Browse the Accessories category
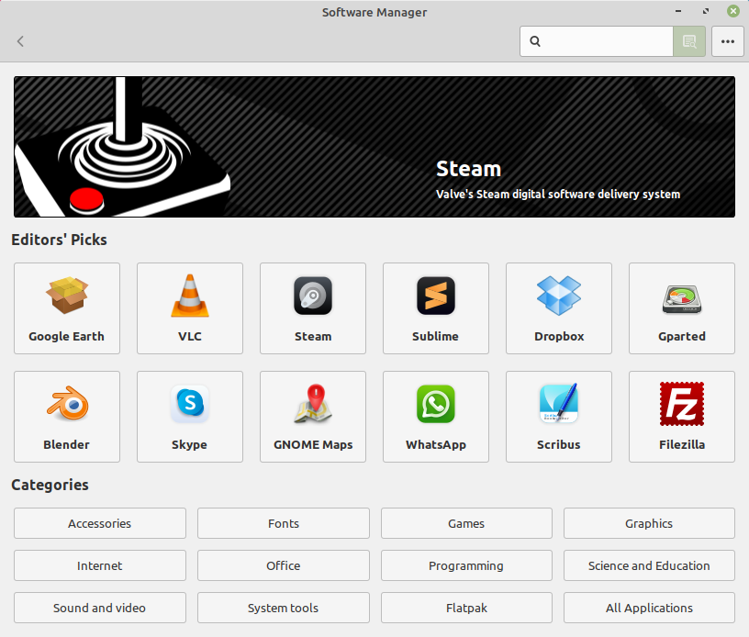Image resolution: width=749 pixels, height=637 pixels. tap(100, 523)
